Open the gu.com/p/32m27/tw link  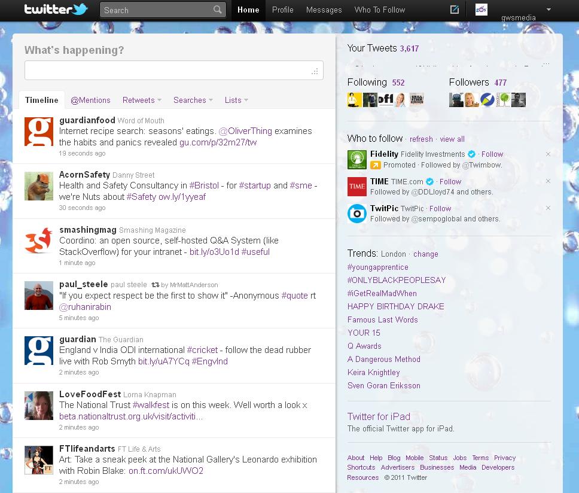(x=218, y=142)
